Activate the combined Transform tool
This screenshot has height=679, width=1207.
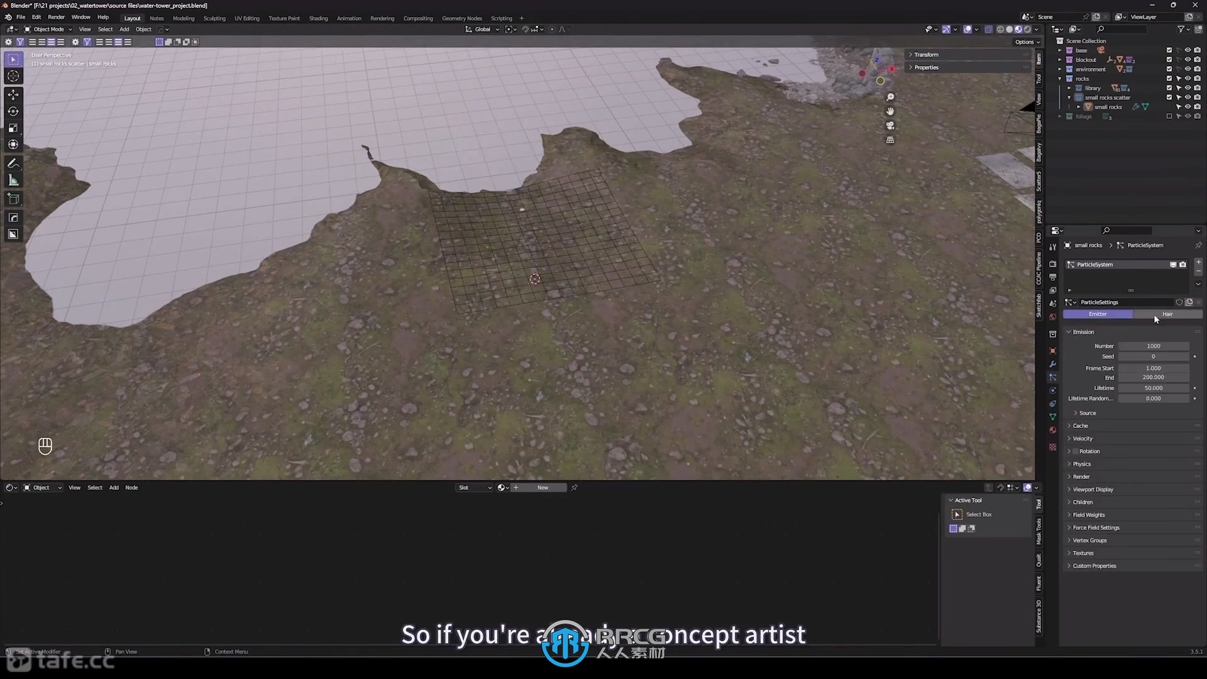(13, 145)
